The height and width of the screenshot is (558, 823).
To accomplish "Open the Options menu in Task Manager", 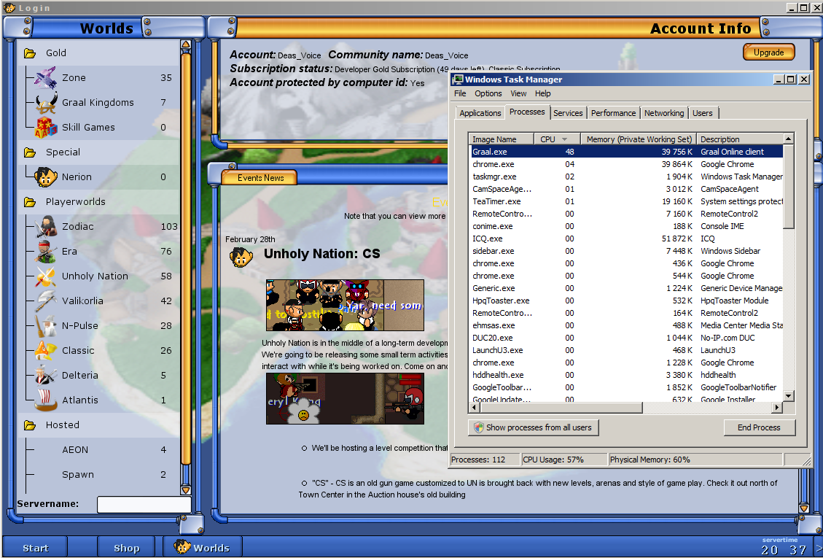I will (488, 93).
